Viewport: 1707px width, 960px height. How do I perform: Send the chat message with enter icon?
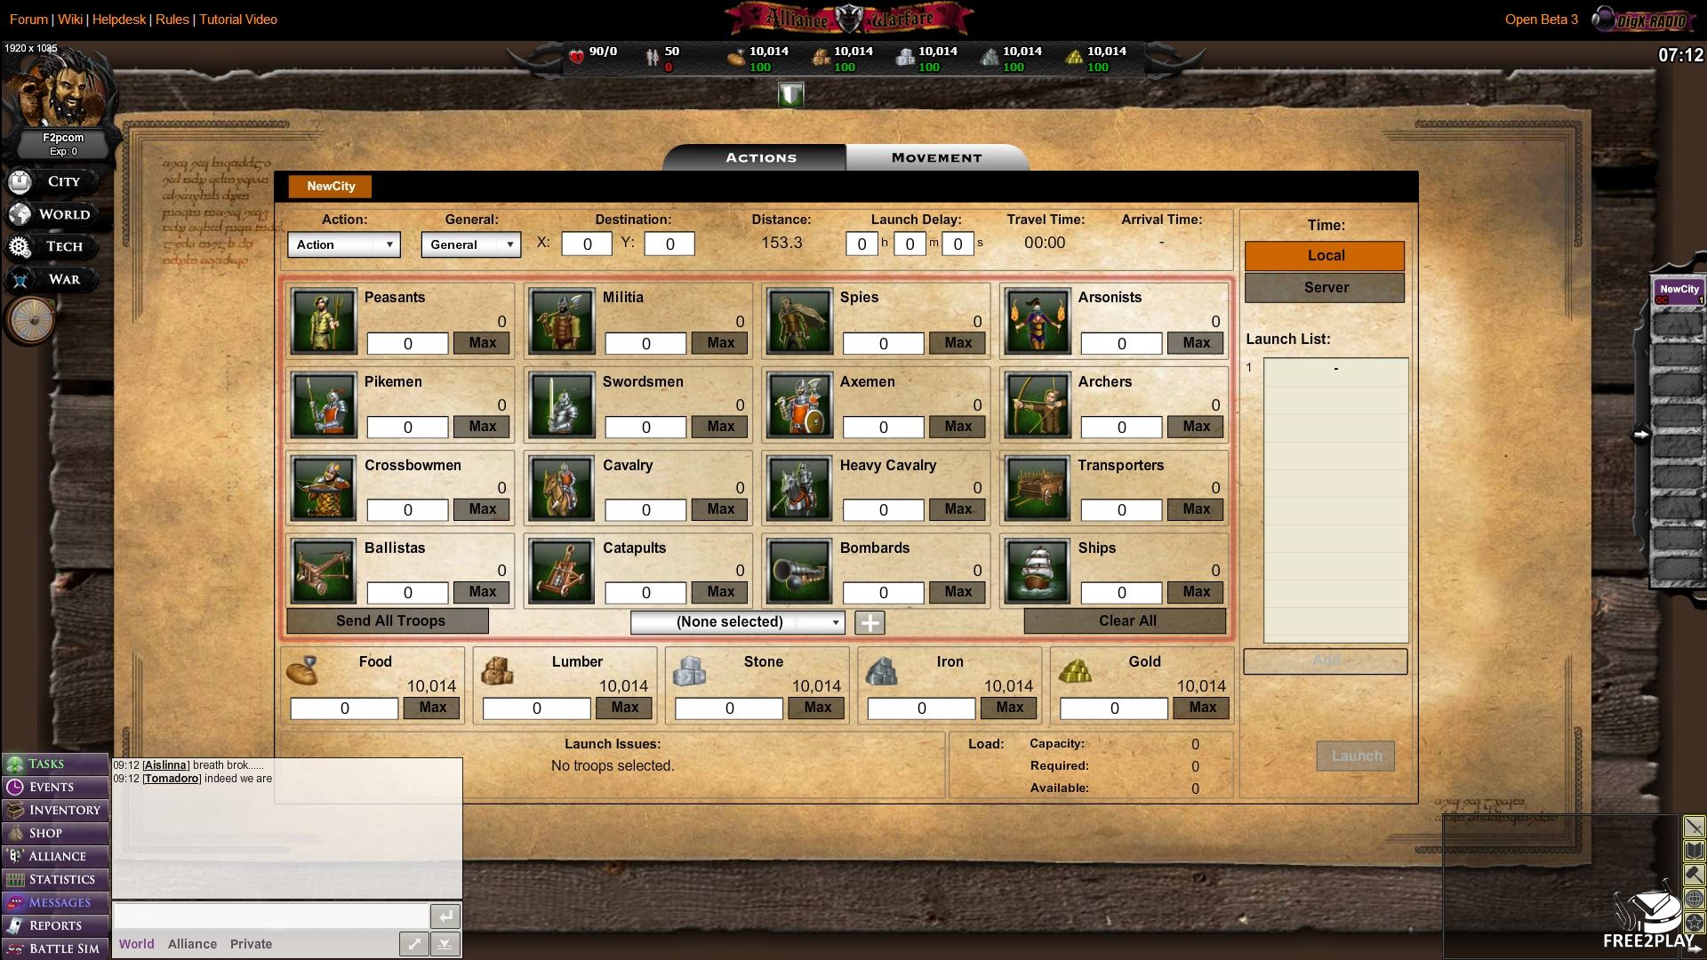pyautogui.click(x=445, y=916)
